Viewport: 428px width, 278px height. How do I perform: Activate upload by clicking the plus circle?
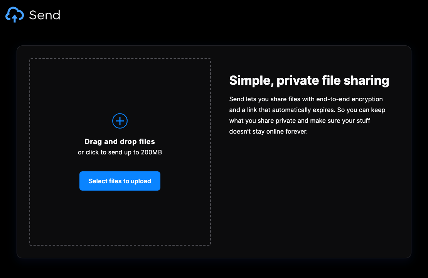[x=120, y=121]
